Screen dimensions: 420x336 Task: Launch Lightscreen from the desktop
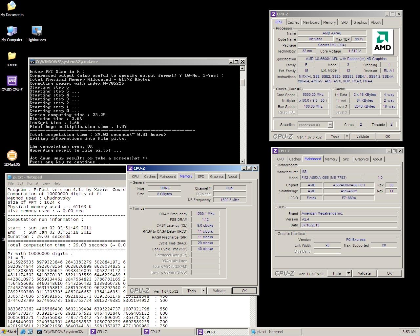click(x=36, y=34)
